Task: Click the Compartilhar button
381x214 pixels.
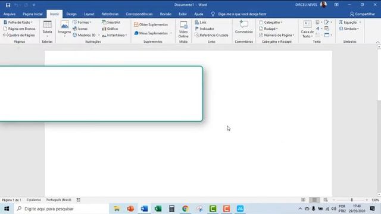Action: (363, 14)
